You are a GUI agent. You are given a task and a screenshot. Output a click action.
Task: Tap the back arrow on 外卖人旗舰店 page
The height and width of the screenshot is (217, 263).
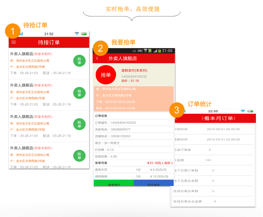click(x=97, y=58)
